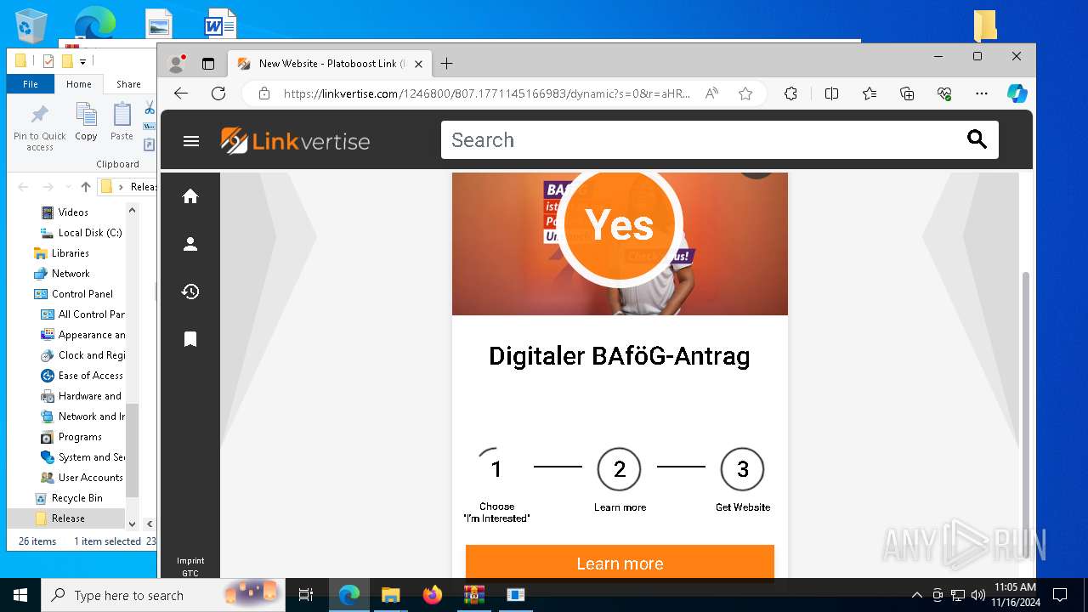Open Edge extensions icon
This screenshot has width=1088, height=612.
click(x=790, y=93)
